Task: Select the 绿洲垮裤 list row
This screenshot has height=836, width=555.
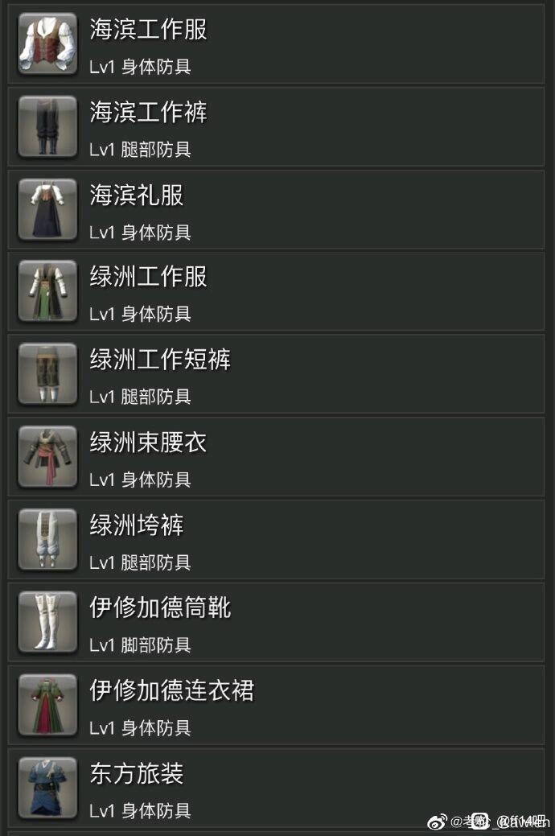Action: [x=276, y=540]
